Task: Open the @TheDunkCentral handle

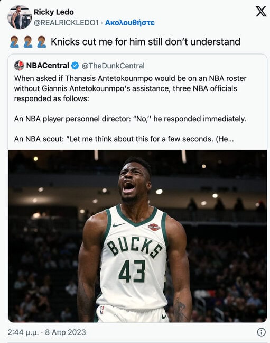Action: click(x=113, y=66)
